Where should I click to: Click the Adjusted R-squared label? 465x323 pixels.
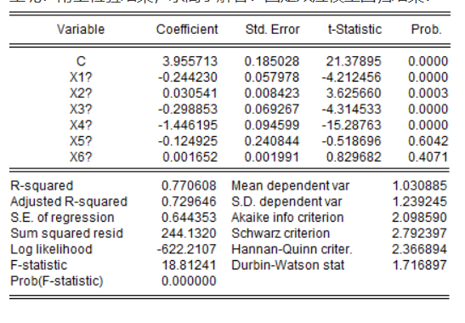(69, 201)
